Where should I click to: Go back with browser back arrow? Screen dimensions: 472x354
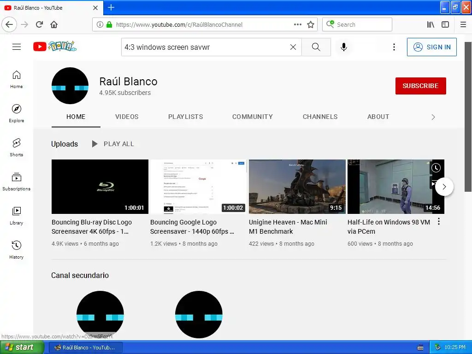pos(9,24)
